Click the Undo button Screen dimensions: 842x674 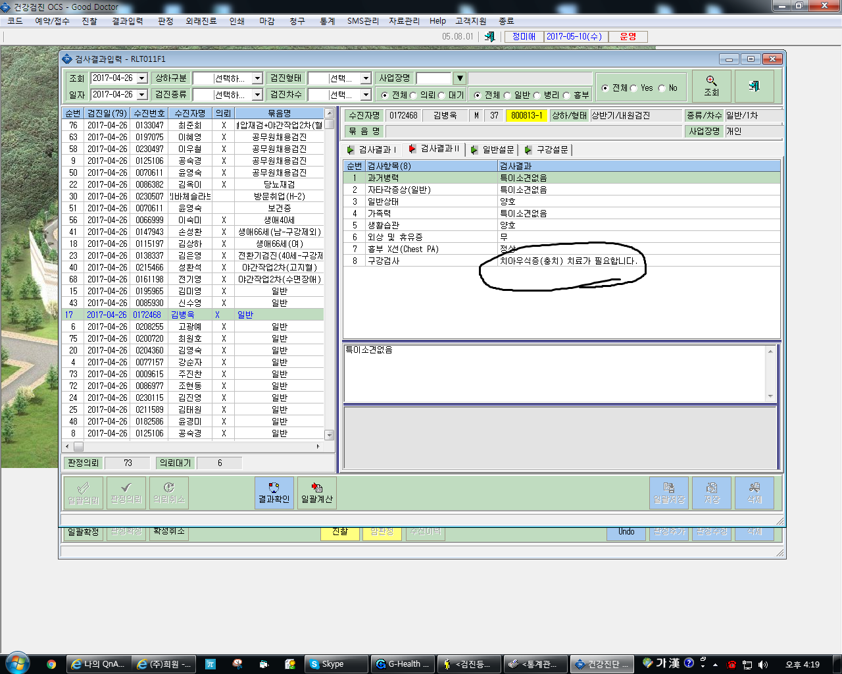tap(626, 532)
